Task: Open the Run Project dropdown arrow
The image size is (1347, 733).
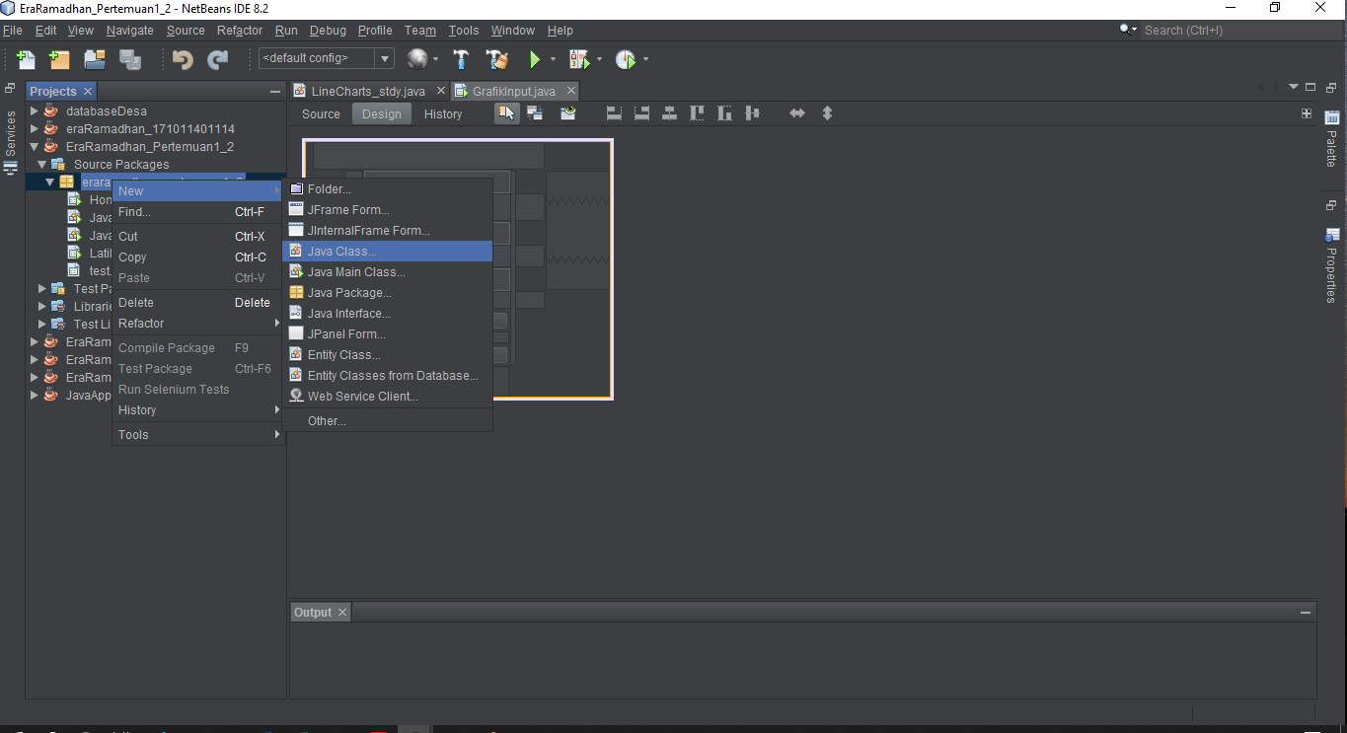Action: 553,59
